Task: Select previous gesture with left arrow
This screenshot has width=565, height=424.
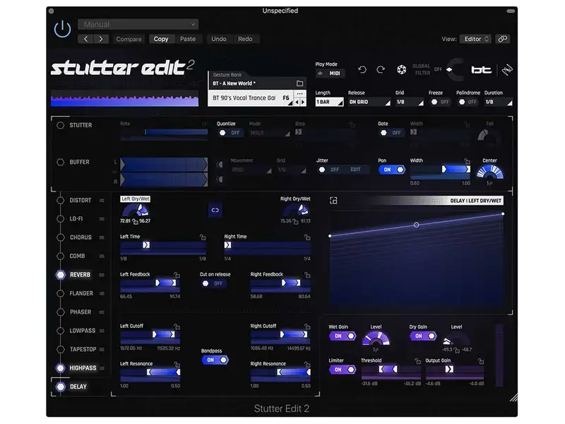Action: click(297, 102)
